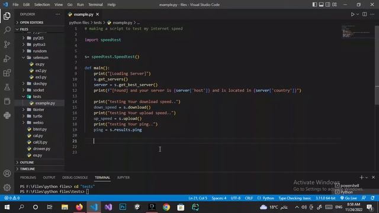Image resolution: width=379 pixels, height=213 pixels.
Task: Click the tests breadcrumb segment
Action: 98,22
